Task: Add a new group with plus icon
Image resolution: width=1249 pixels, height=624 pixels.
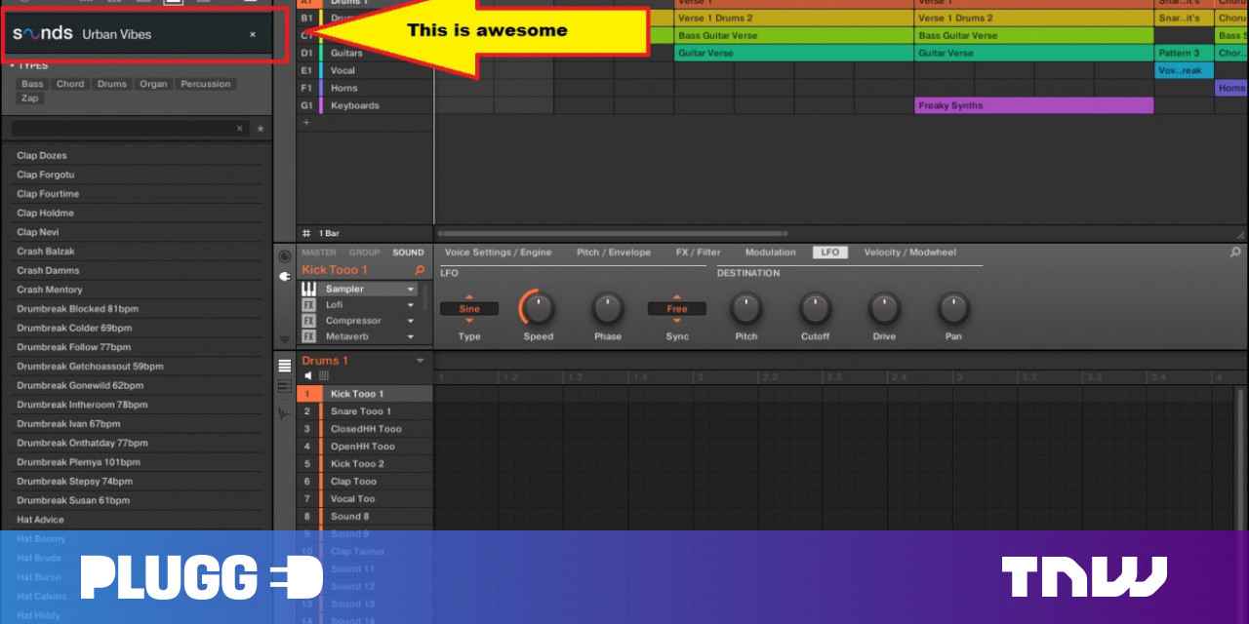Action: coord(306,123)
